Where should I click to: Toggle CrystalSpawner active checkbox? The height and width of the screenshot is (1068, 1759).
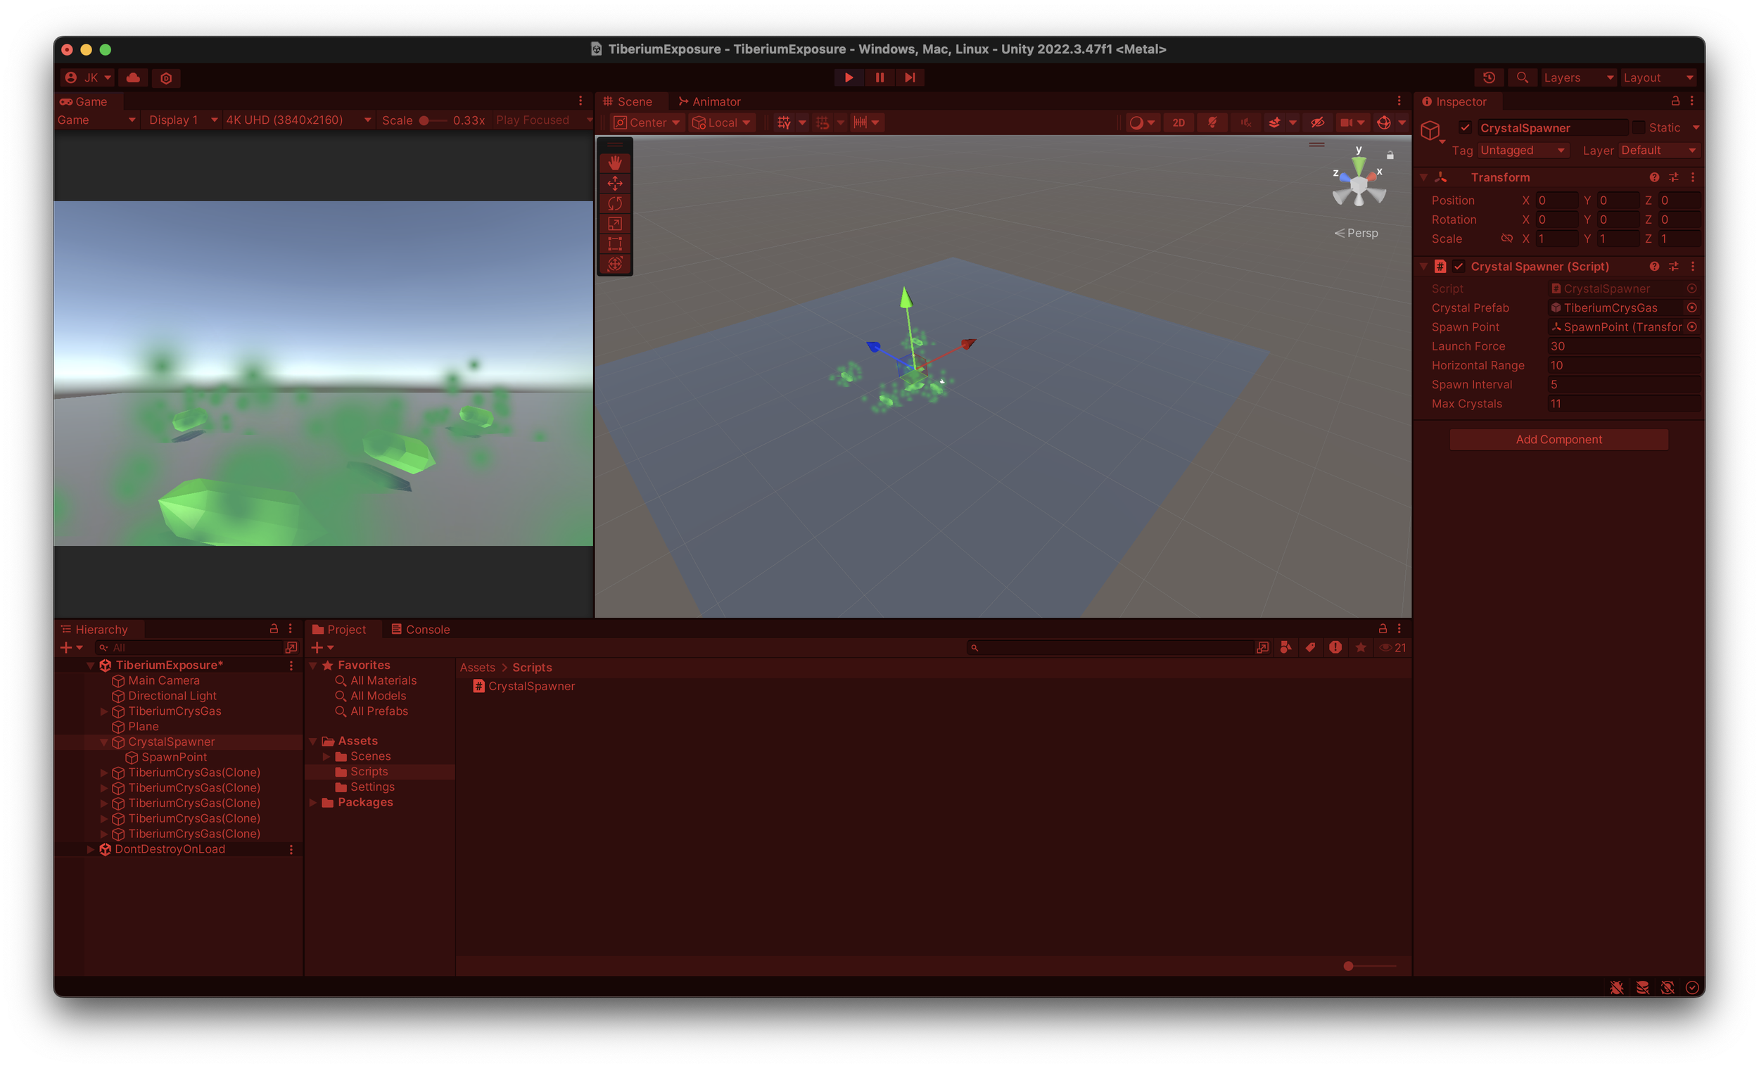1465,128
